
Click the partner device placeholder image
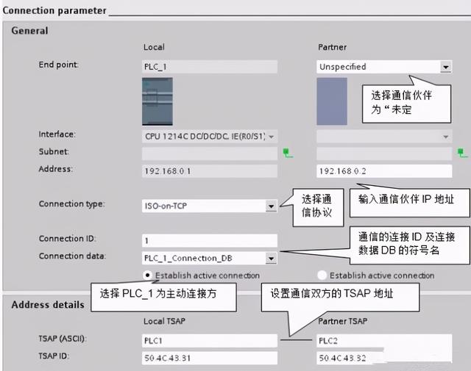(331, 101)
